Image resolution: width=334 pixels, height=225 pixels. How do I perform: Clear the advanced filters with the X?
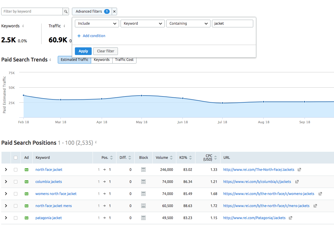pos(114,11)
